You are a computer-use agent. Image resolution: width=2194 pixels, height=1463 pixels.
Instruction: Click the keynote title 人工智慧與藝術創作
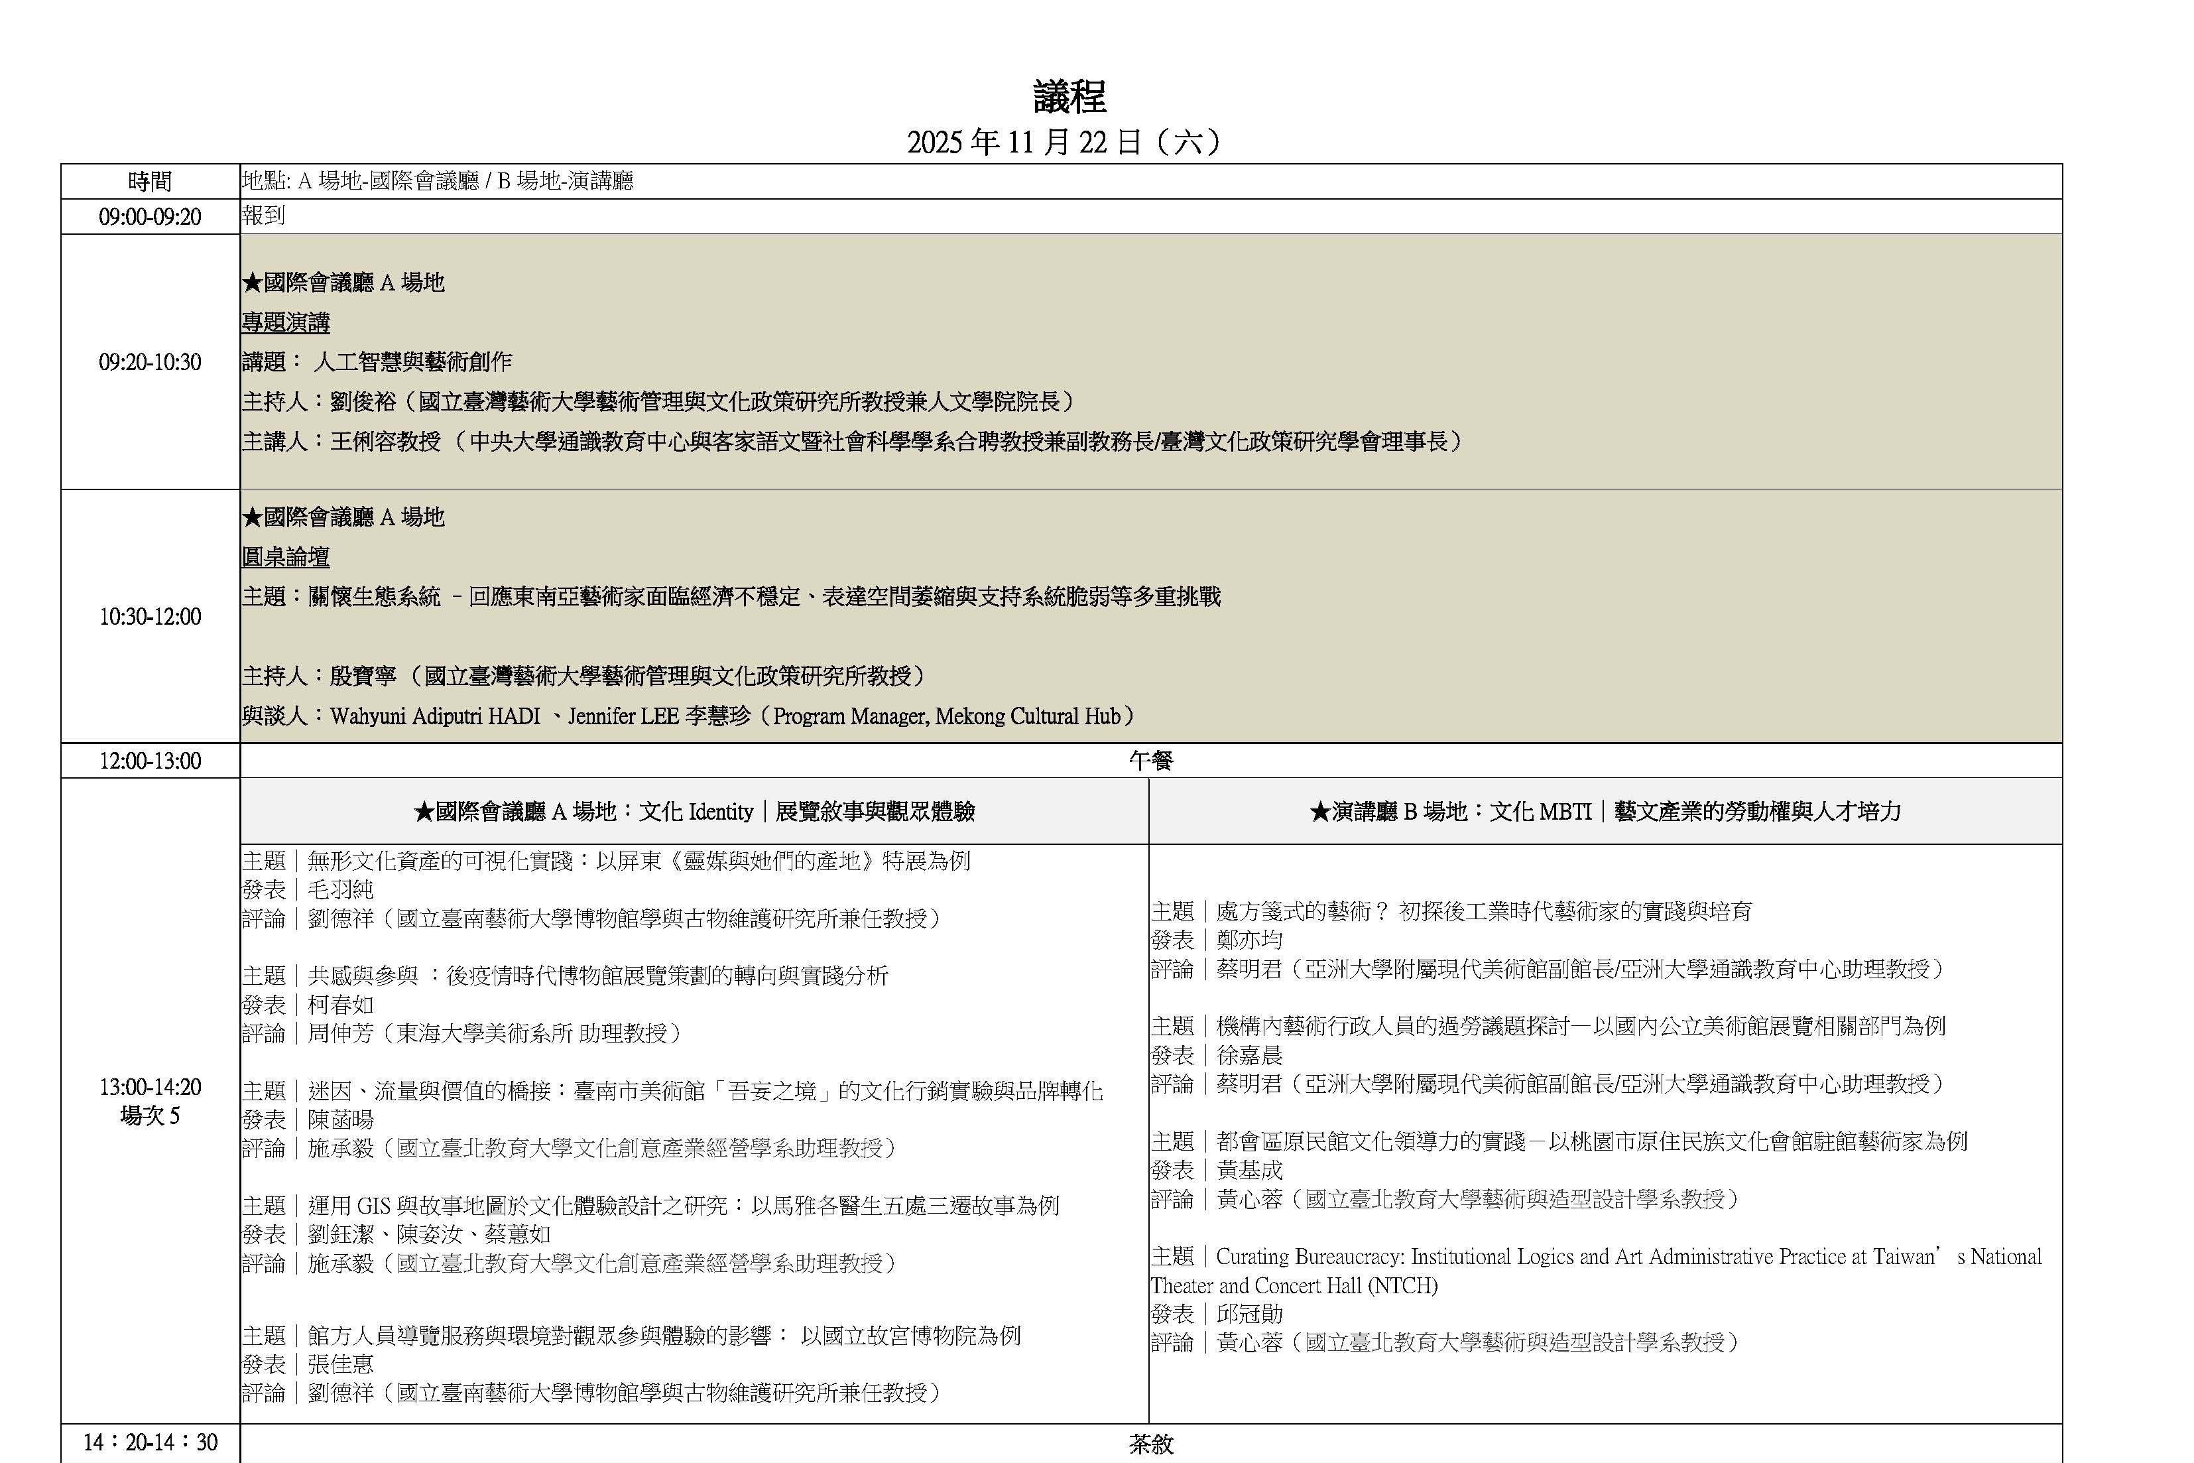(412, 362)
